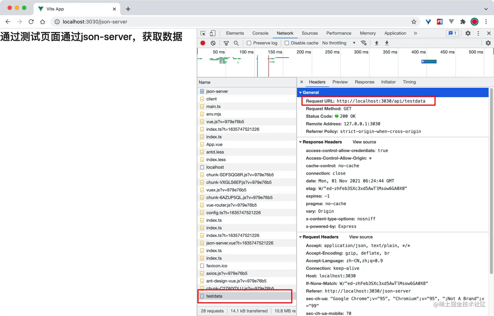Select the axios.js?v=979e76b5 request
Viewport: 494px width, 316px height.
[247, 273]
